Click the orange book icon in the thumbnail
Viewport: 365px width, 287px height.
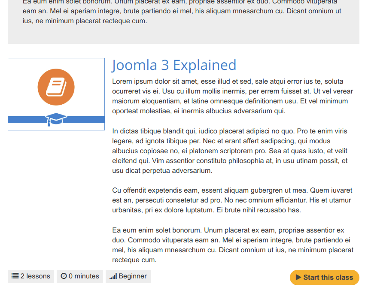tap(56, 87)
